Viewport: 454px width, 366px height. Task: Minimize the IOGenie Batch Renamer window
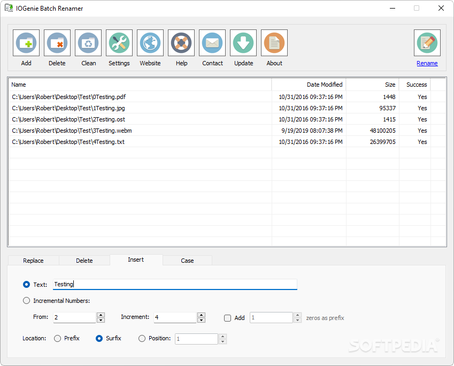393,8
